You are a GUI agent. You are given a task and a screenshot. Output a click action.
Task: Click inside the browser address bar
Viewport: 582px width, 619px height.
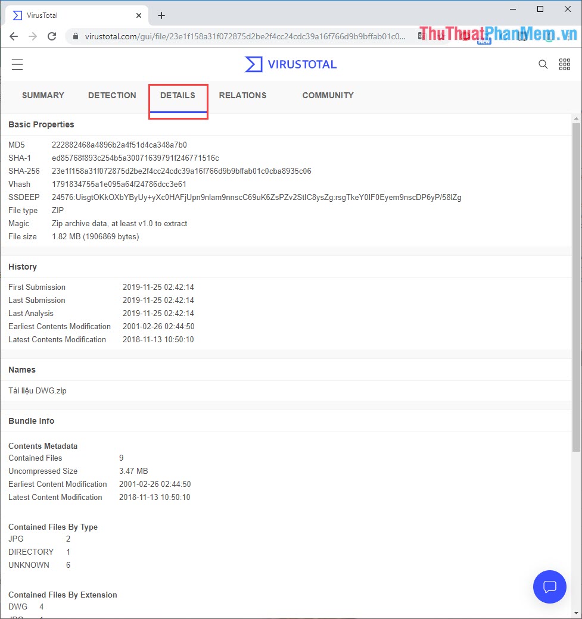click(238, 36)
